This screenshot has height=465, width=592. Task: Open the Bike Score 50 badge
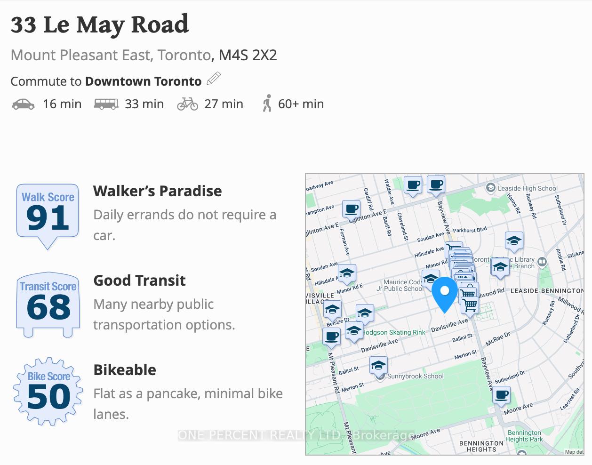click(48, 392)
